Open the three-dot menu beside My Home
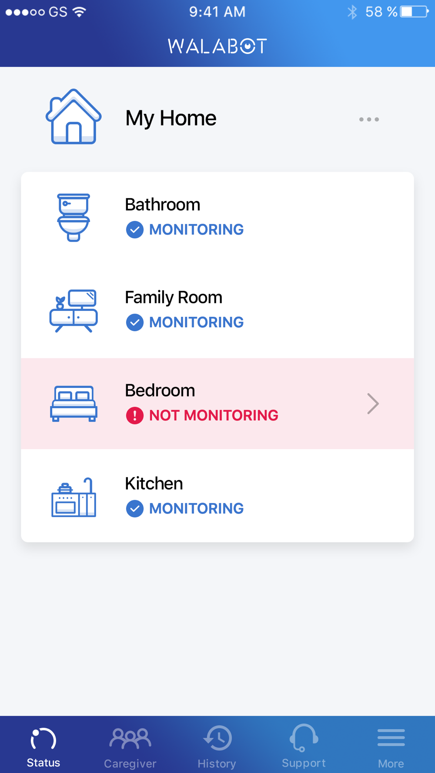Viewport: 435px width, 773px height. point(369,119)
